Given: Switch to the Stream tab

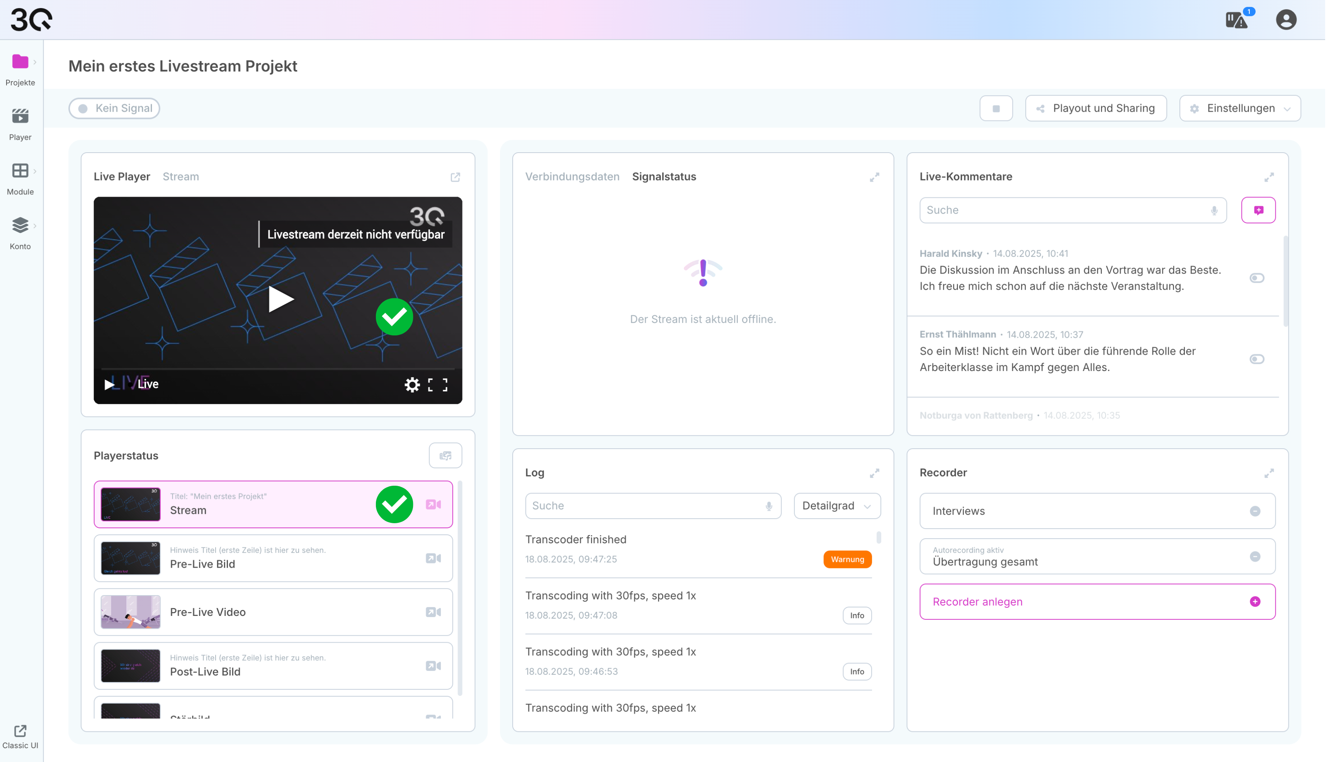Looking at the screenshot, I should (x=181, y=177).
